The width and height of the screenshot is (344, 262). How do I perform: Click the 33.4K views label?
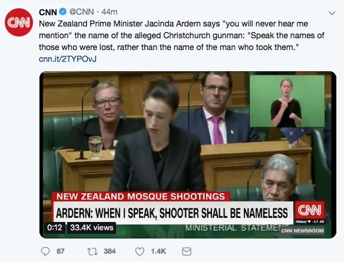91,228
